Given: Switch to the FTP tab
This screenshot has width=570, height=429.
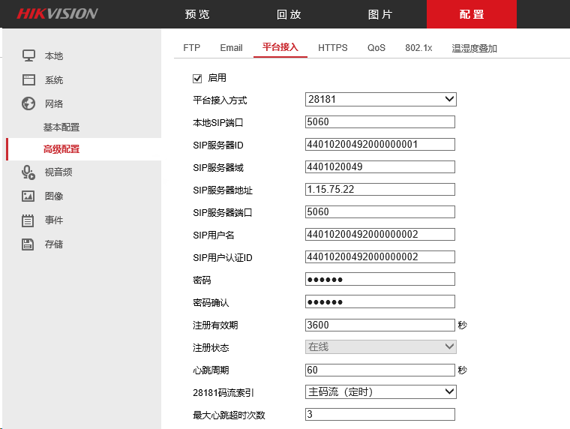Looking at the screenshot, I should (x=191, y=48).
